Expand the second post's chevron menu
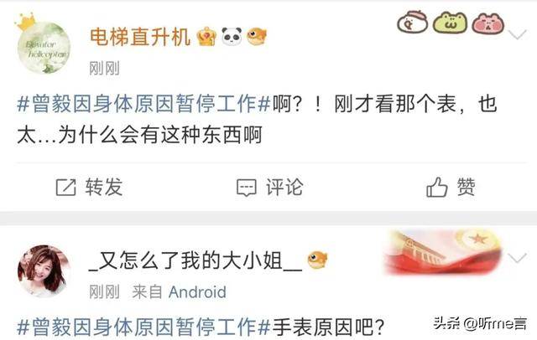This screenshot has width=537, height=340. pos(517,258)
